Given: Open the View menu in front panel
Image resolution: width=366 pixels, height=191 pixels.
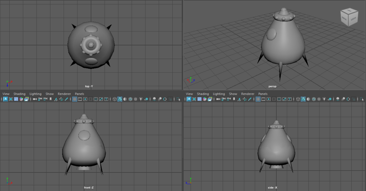Looking at the screenshot, I should click(x=6, y=94).
